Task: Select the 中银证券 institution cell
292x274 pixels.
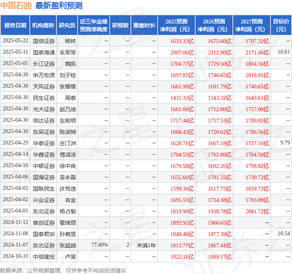Action: pyautogui.click(x=44, y=166)
